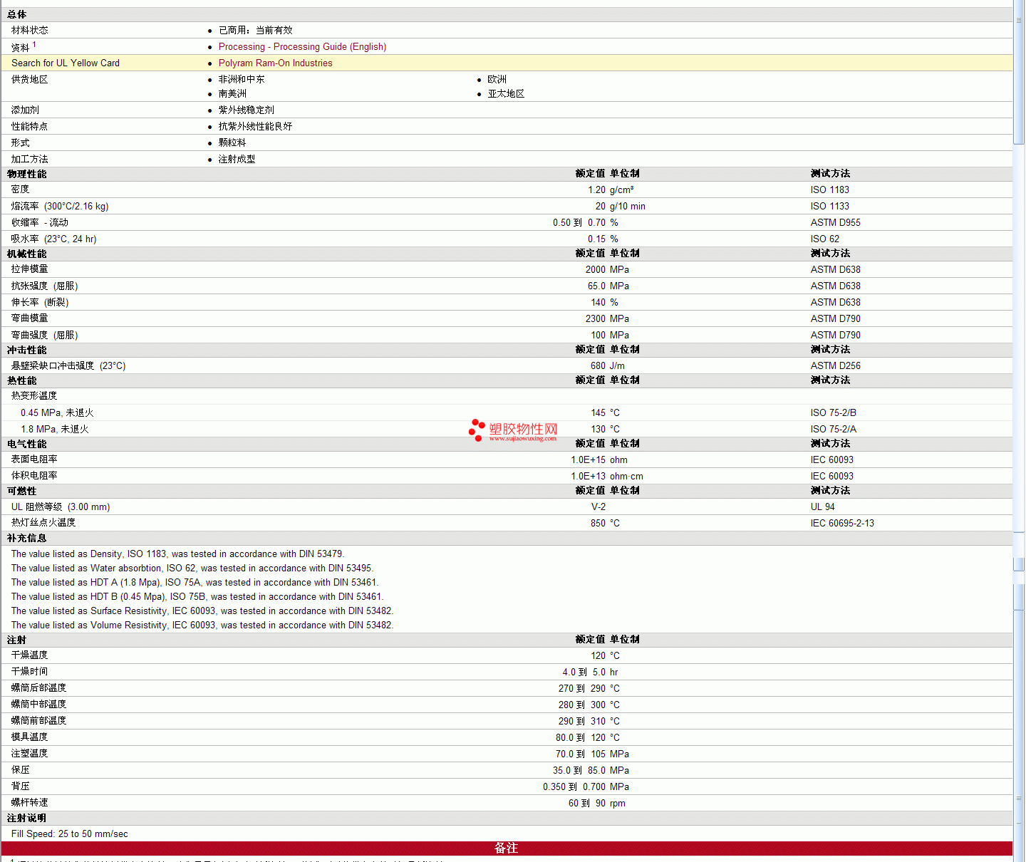Select the glow wire temperature value '850'
This screenshot has width=1026, height=862.
tap(598, 523)
